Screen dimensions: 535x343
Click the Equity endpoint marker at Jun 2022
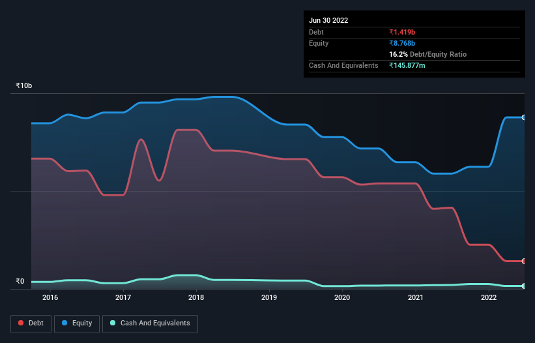[524, 117]
